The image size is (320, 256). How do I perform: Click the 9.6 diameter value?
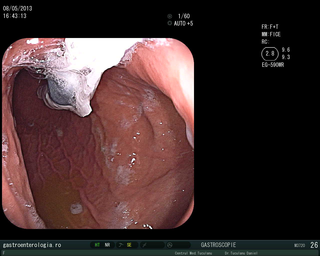[286, 50]
